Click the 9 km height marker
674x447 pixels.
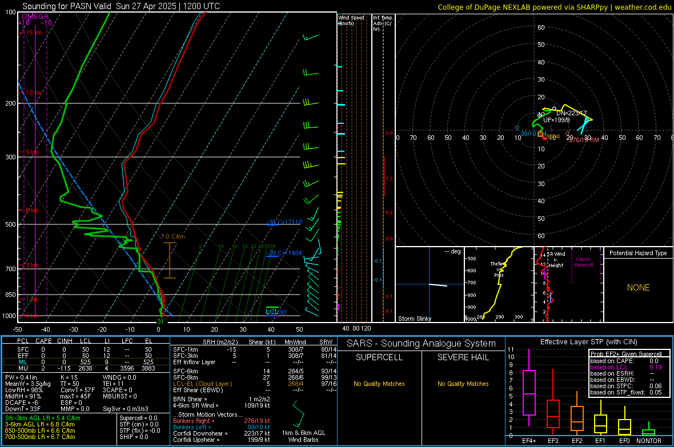tap(32, 152)
